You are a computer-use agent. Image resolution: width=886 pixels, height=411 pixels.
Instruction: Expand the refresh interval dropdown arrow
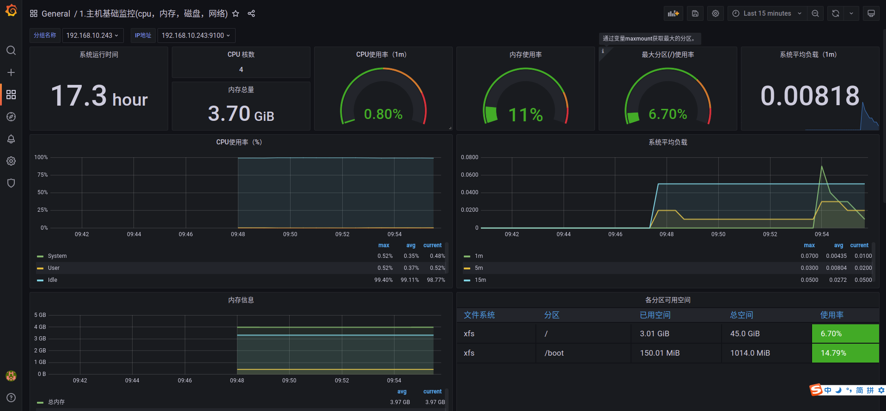(x=851, y=13)
